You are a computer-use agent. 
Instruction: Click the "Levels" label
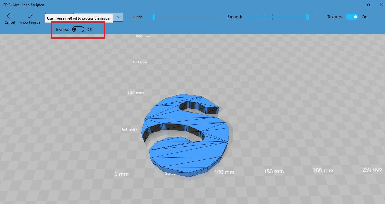137,17
